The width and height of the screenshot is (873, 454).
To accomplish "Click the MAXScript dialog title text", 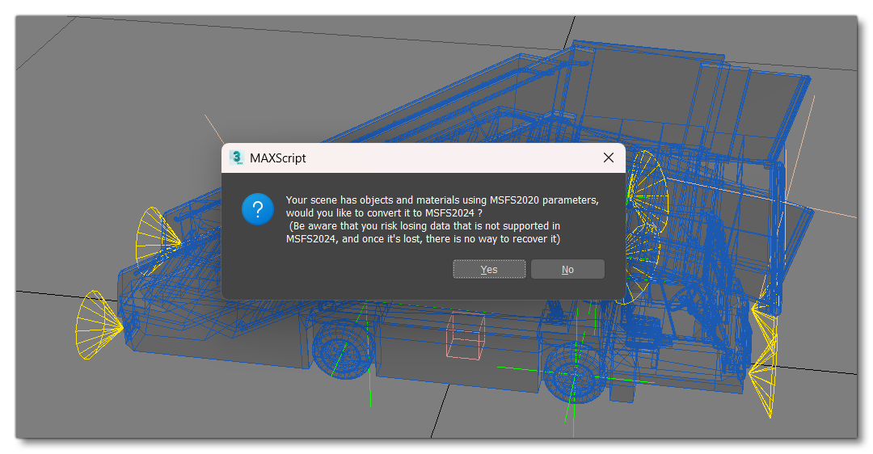I will pos(278,158).
